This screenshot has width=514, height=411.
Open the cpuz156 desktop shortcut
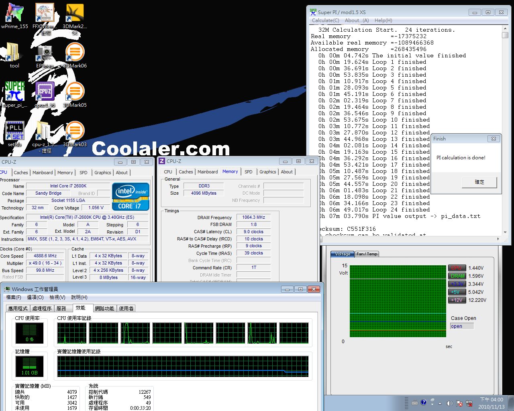(45, 95)
